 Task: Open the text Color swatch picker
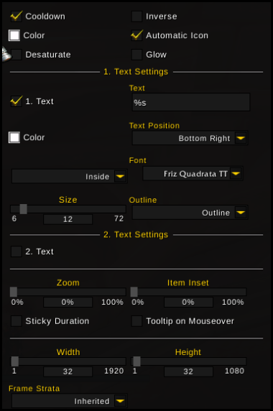tap(14, 137)
